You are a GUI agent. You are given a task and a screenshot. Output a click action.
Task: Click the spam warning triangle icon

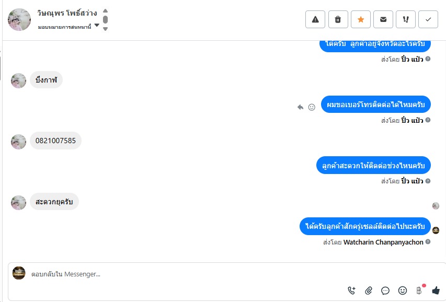[315, 19]
